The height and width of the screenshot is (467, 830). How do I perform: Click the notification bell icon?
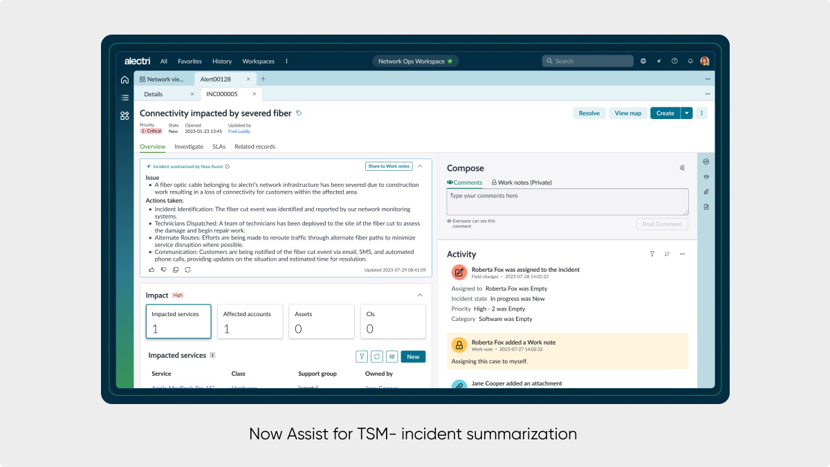pos(690,61)
